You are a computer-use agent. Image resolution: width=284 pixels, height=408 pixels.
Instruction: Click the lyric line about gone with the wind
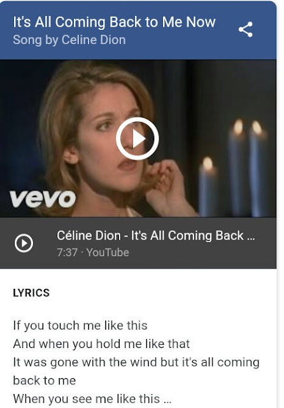[x=136, y=362]
